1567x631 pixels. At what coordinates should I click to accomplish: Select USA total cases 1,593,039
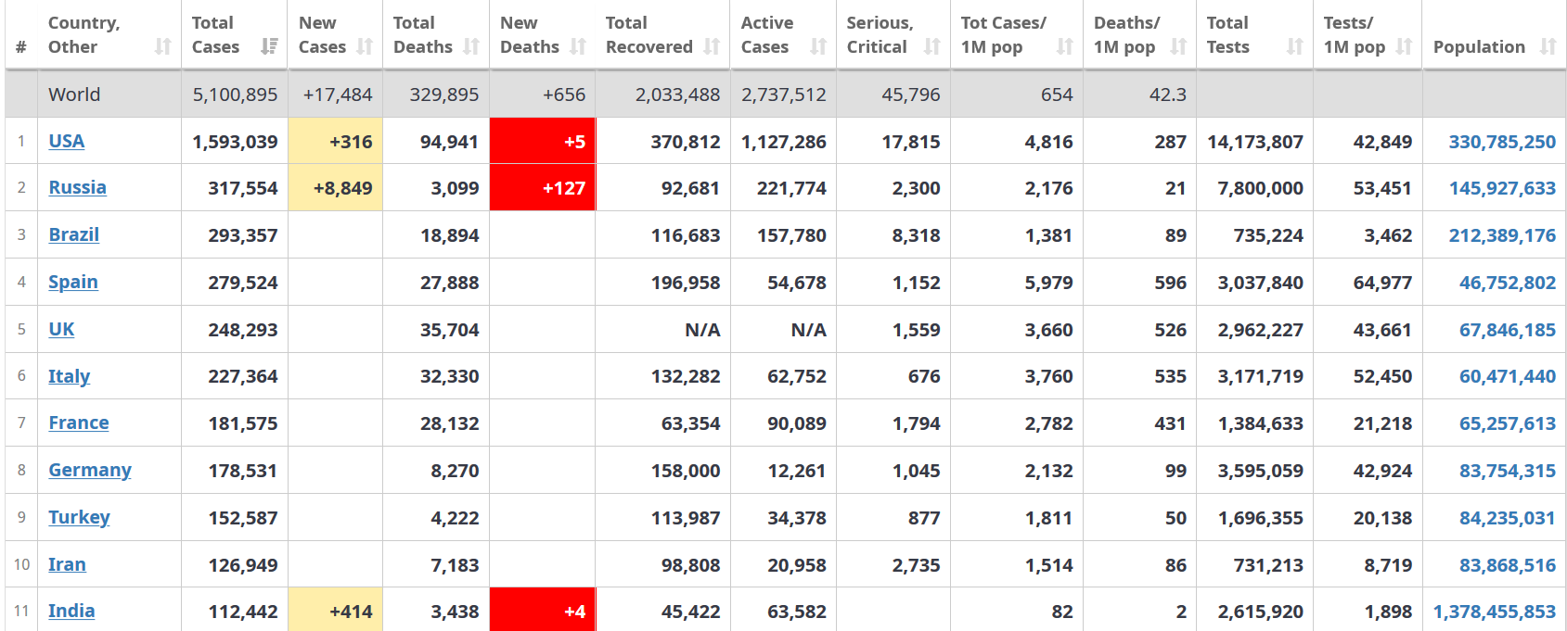click(235, 142)
